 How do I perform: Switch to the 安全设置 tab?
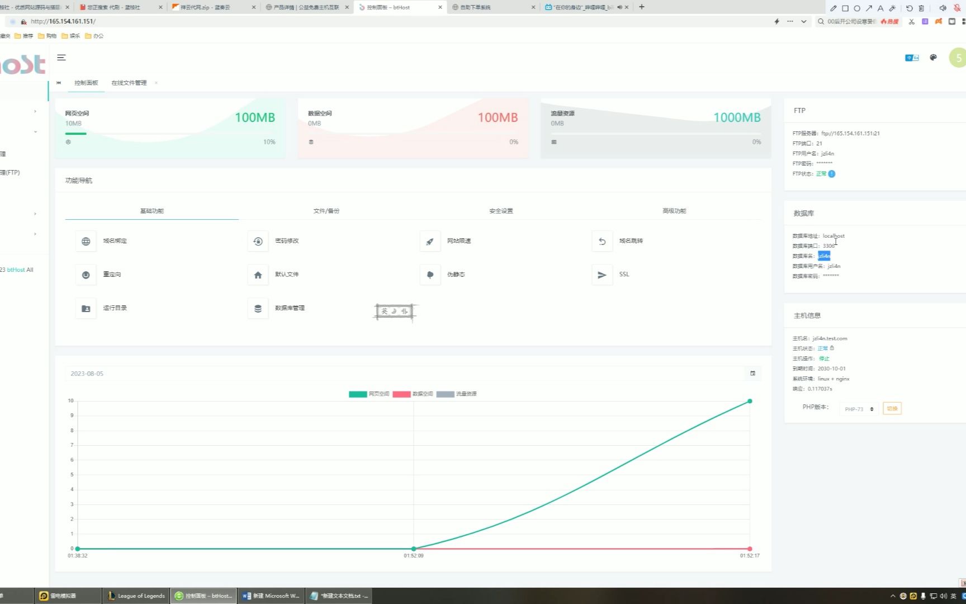pyautogui.click(x=501, y=211)
